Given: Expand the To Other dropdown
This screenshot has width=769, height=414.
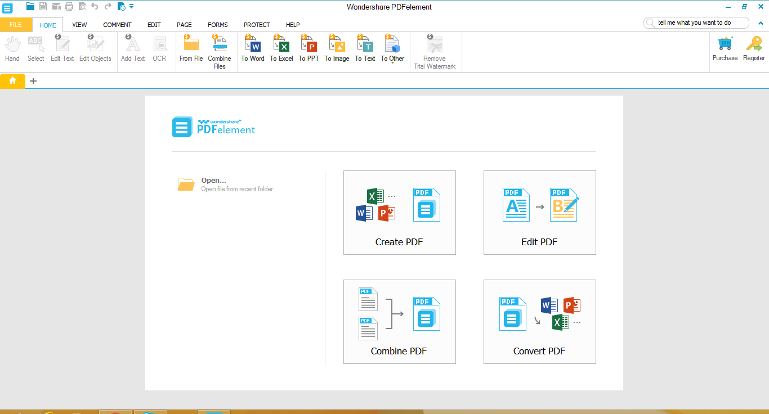Looking at the screenshot, I should [x=392, y=62].
